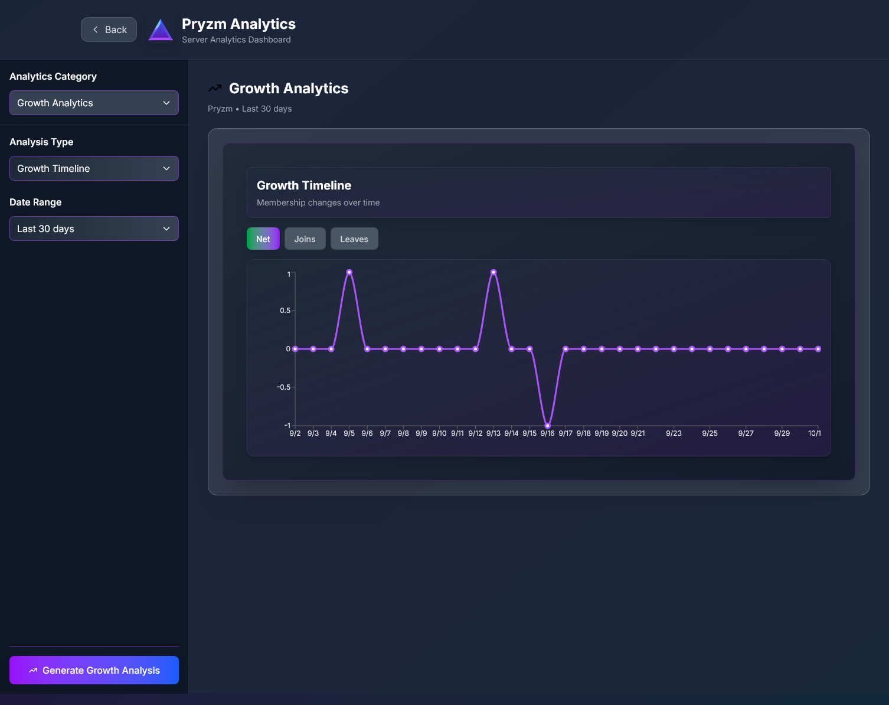Viewport: 889px width, 705px height.
Task: Click the dip data point on 9/16
Action: (x=547, y=425)
